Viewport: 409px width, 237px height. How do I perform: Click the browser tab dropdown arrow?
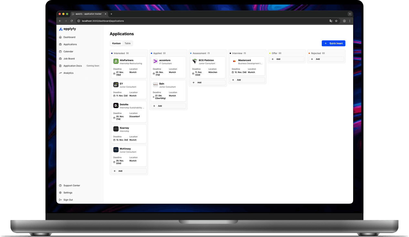(350, 14)
